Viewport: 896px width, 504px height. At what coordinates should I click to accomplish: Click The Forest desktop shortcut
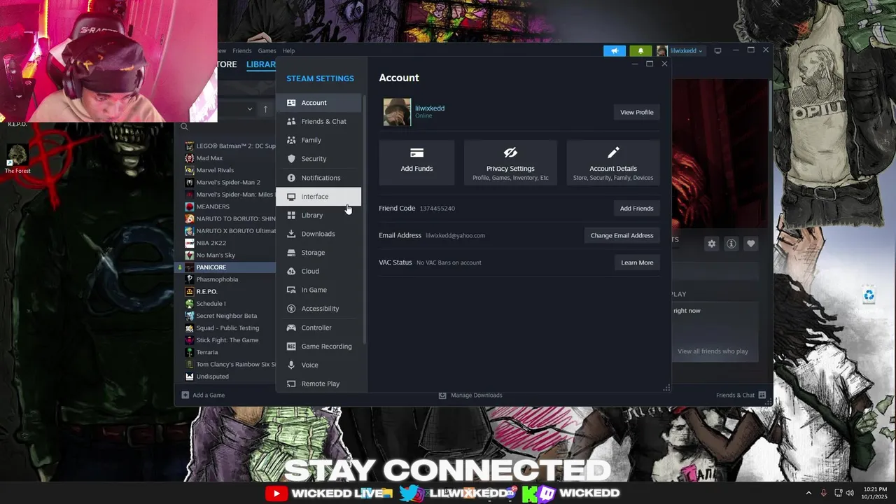pos(17,159)
